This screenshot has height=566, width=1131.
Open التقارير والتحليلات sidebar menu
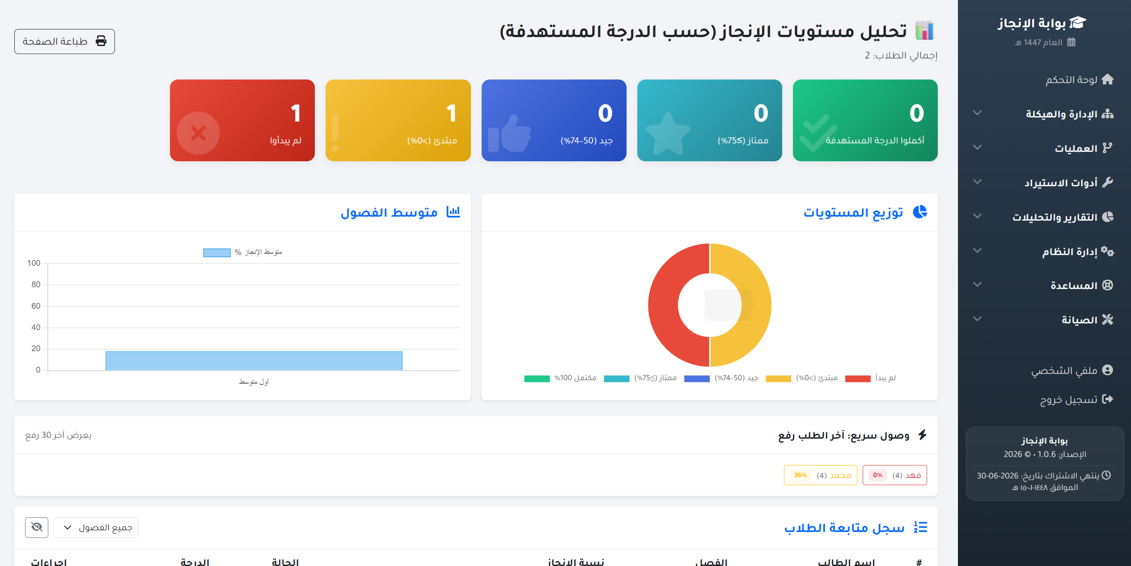(x=1044, y=217)
